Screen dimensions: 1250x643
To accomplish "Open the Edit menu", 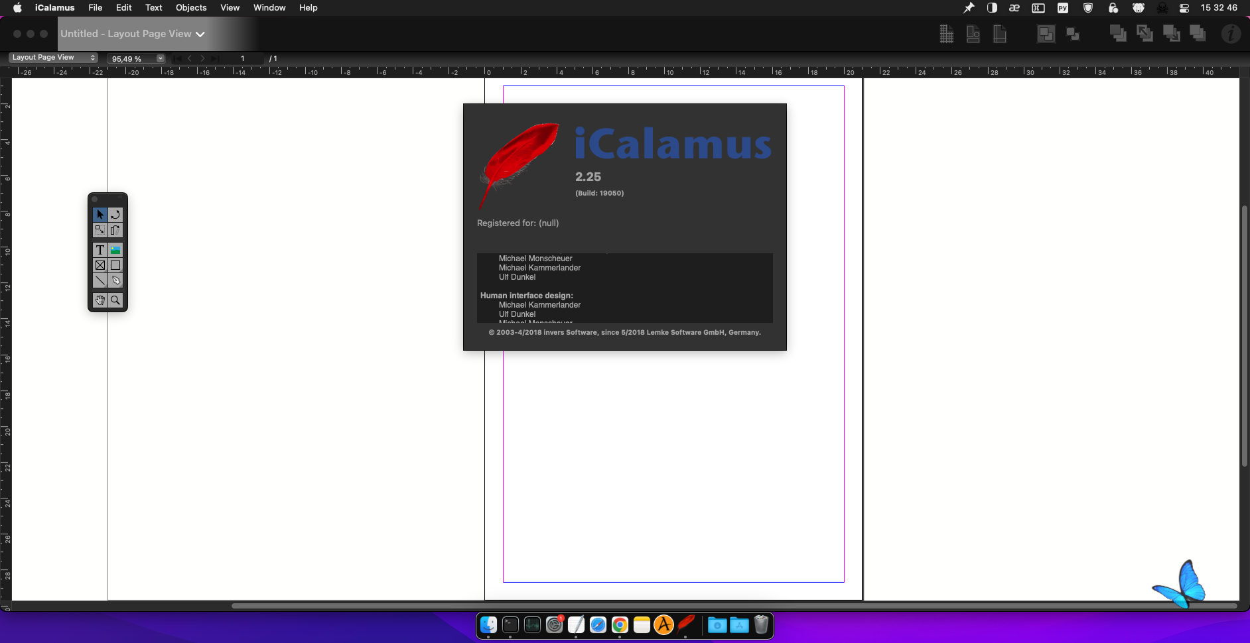I will 124,8.
